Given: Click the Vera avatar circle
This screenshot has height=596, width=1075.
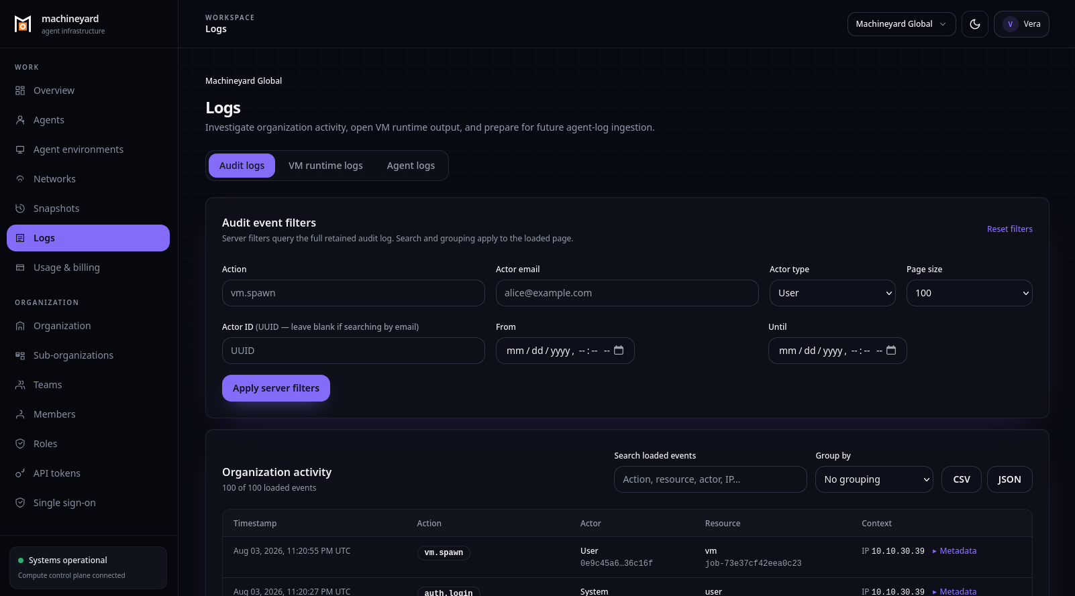Looking at the screenshot, I should pos(1011,24).
